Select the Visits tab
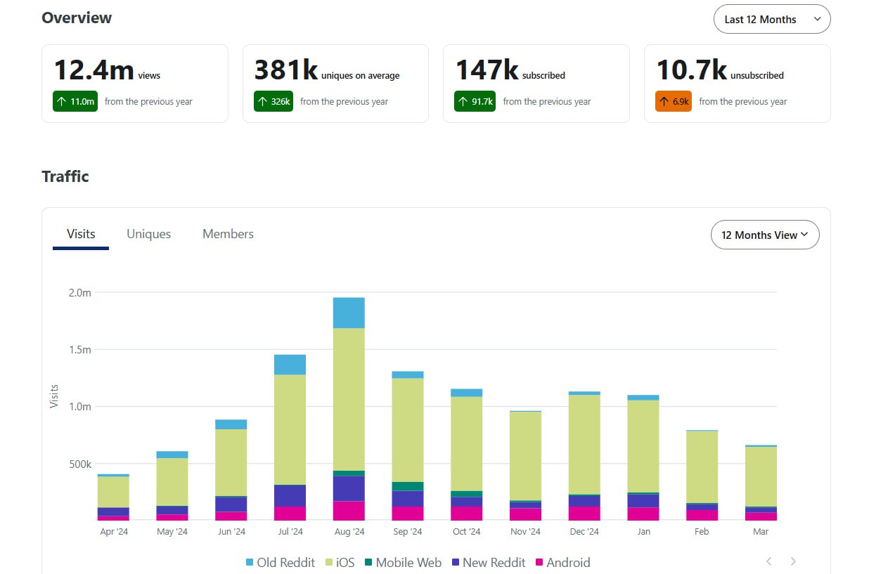This screenshot has height=574, width=895. click(81, 234)
